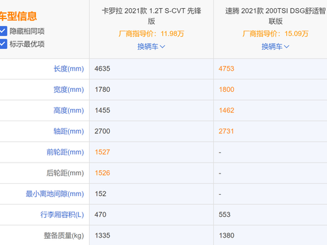
Task: Toggle the 隐藏相同项 checkbox
Action: coord(3,31)
